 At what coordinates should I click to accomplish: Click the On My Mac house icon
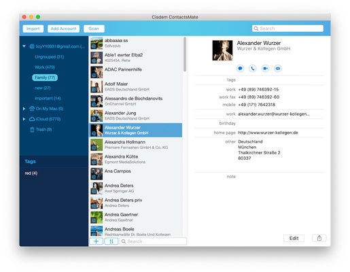tap(32, 109)
